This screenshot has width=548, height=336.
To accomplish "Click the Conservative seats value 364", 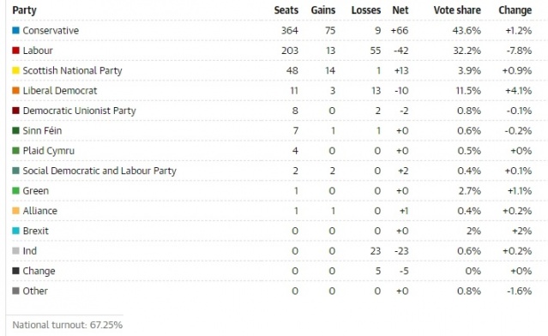I will pos(290,30).
